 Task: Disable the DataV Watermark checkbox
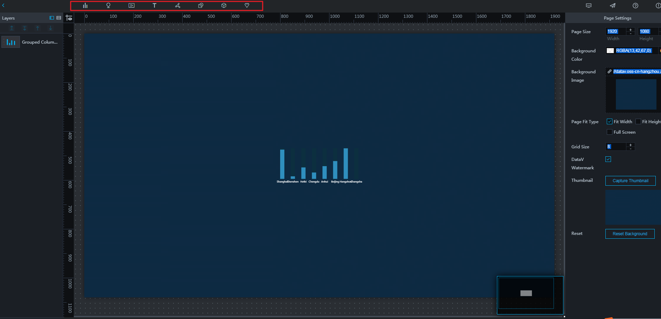pyautogui.click(x=608, y=159)
